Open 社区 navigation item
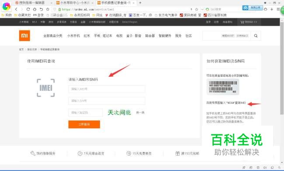 189,36
